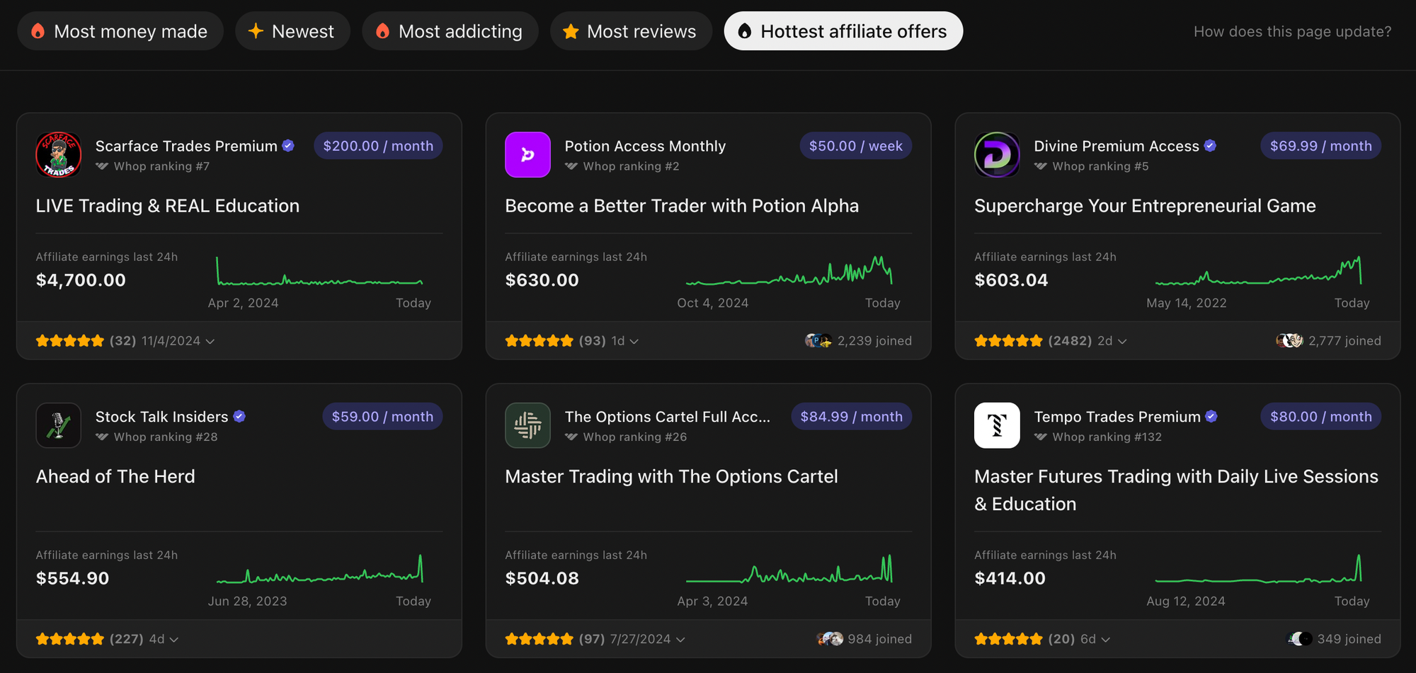Open the Most reviews tab
This screenshot has height=673, width=1416.
click(x=631, y=31)
